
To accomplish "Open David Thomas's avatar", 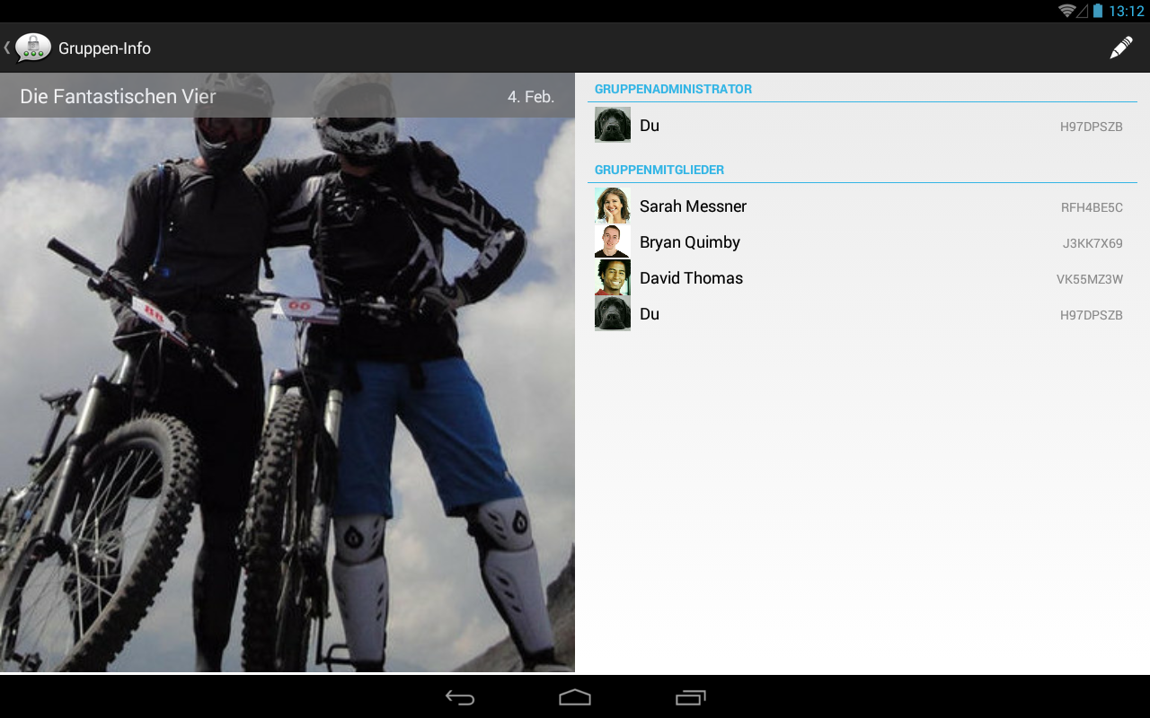I will 613,277.
